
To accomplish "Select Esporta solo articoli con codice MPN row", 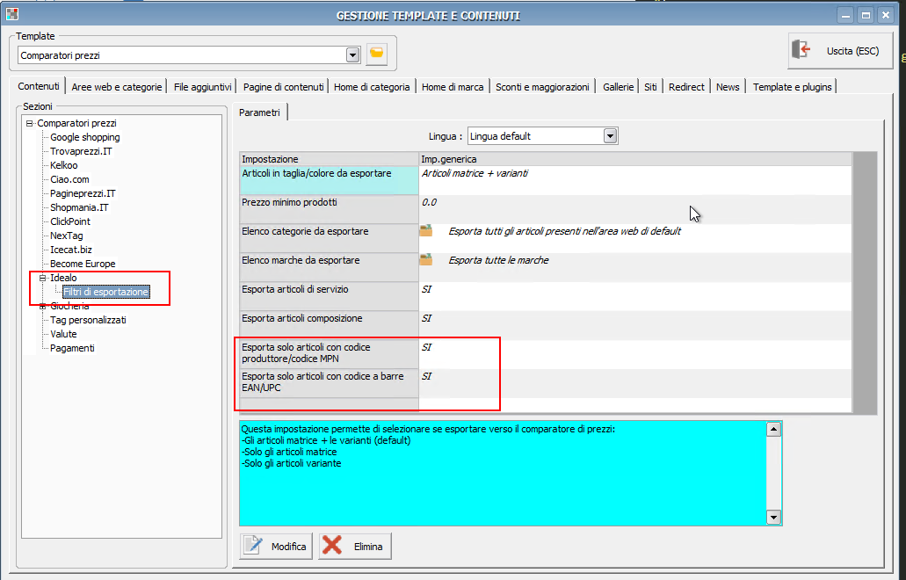I will [x=546, y=353].
